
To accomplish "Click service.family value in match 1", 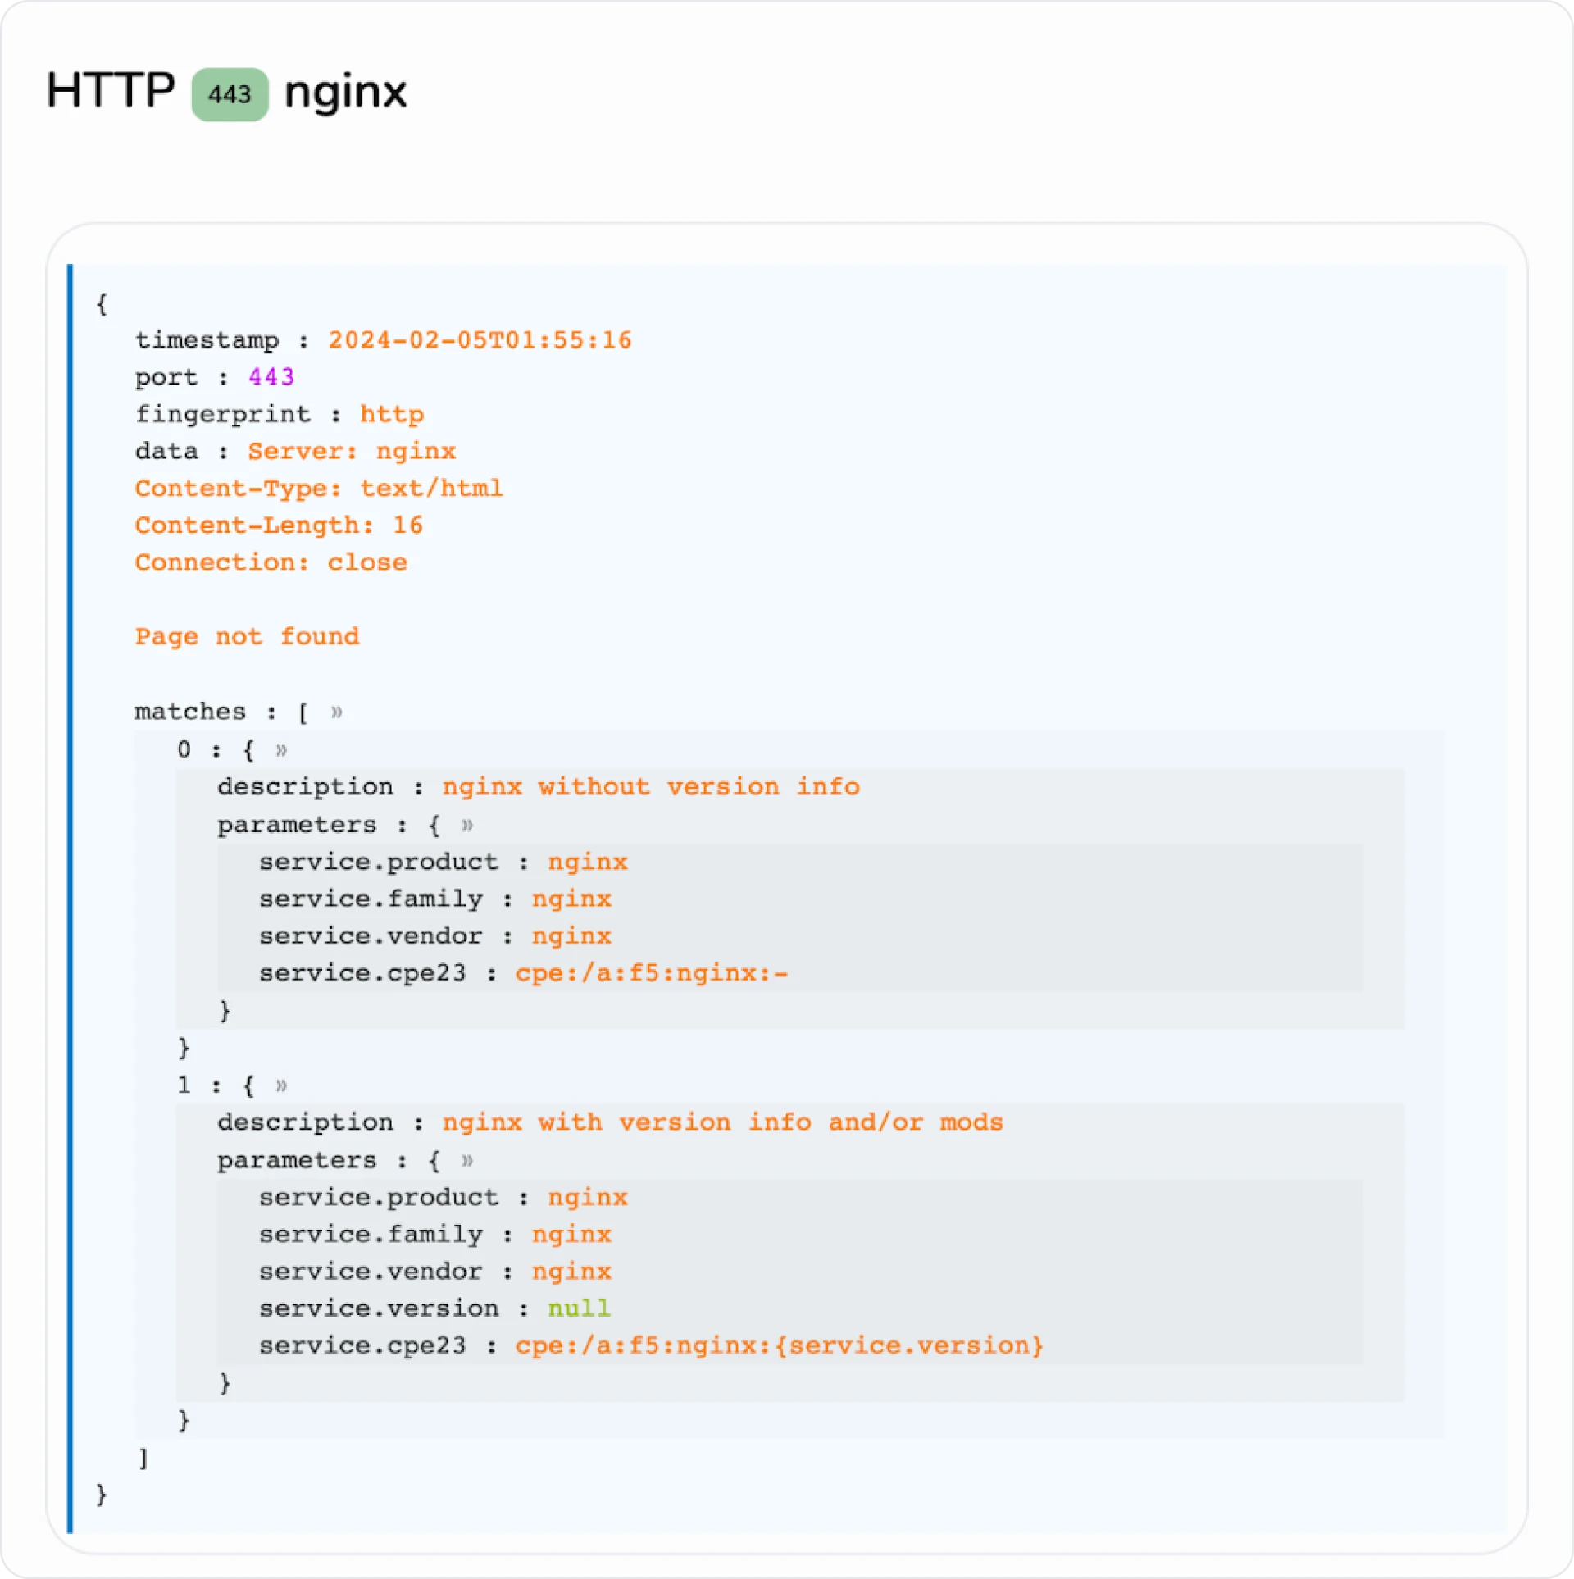I will click(571, 1235).
